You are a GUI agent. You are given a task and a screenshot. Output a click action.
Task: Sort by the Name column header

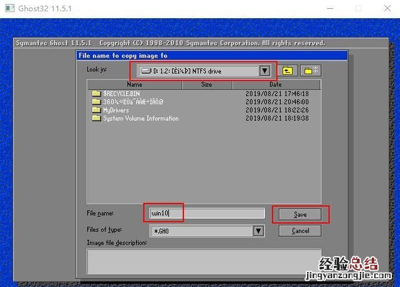pos(134,84)
